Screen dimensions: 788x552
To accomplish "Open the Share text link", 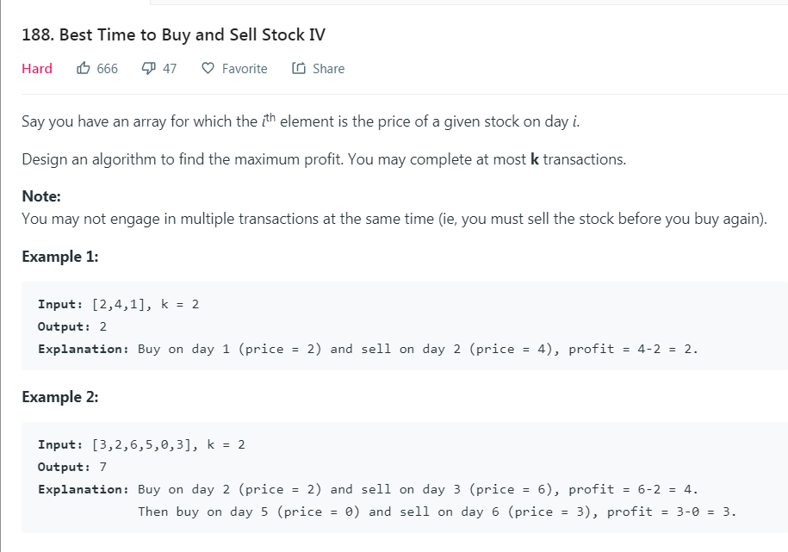I will 328,69.
